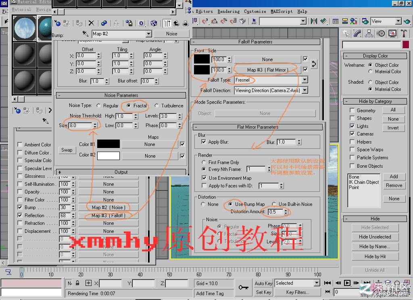
Task: Toggle Lights in Hide by Category
Action: point(352,126)
